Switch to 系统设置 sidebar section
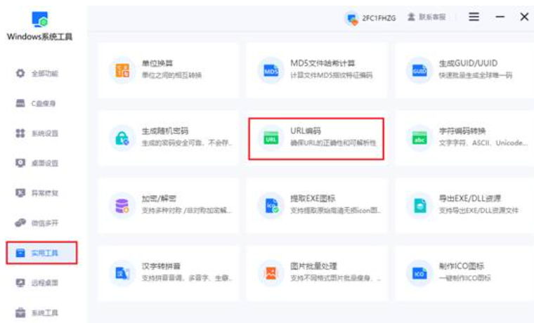This screenshot has height=323, width=534. coord(38,133)
